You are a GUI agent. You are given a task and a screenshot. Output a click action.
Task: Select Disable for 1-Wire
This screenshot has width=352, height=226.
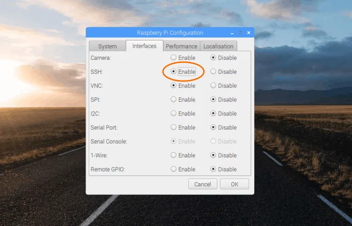(223, 155)
